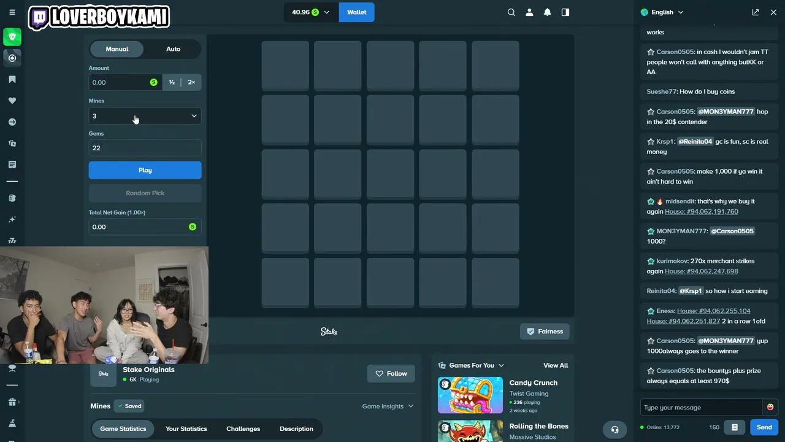The image size is (785, 442).
Task: Open the sparkle icon in the sidebar
Action: pyautogui.click(x=12, y=219)
